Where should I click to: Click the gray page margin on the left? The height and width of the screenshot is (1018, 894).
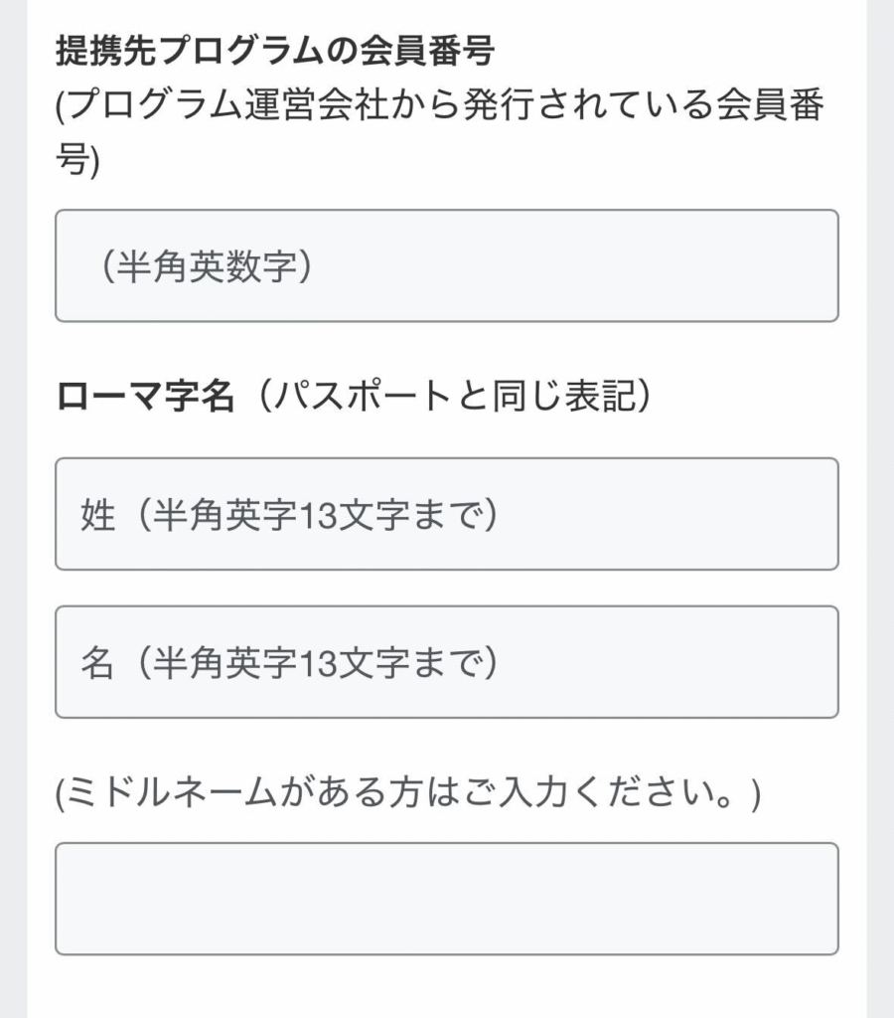13,509
